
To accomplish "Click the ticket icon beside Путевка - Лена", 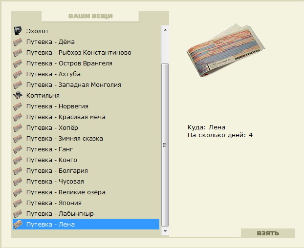I will click(18, 225).
